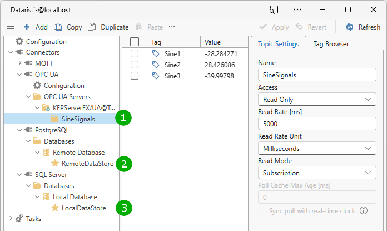Select the Topic Settings tab
Viewport: 387px width, 231px height.
tap(277, 44)
